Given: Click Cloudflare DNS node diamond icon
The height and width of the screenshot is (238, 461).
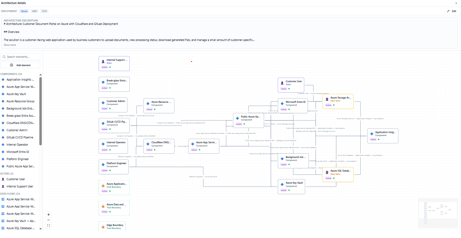Looking at the screenshot, I should pyautogui.click(x=148, y=144).
